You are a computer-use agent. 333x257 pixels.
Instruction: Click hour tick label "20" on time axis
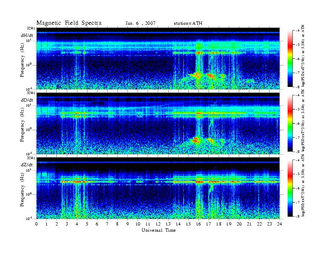[x=239, y=224]
